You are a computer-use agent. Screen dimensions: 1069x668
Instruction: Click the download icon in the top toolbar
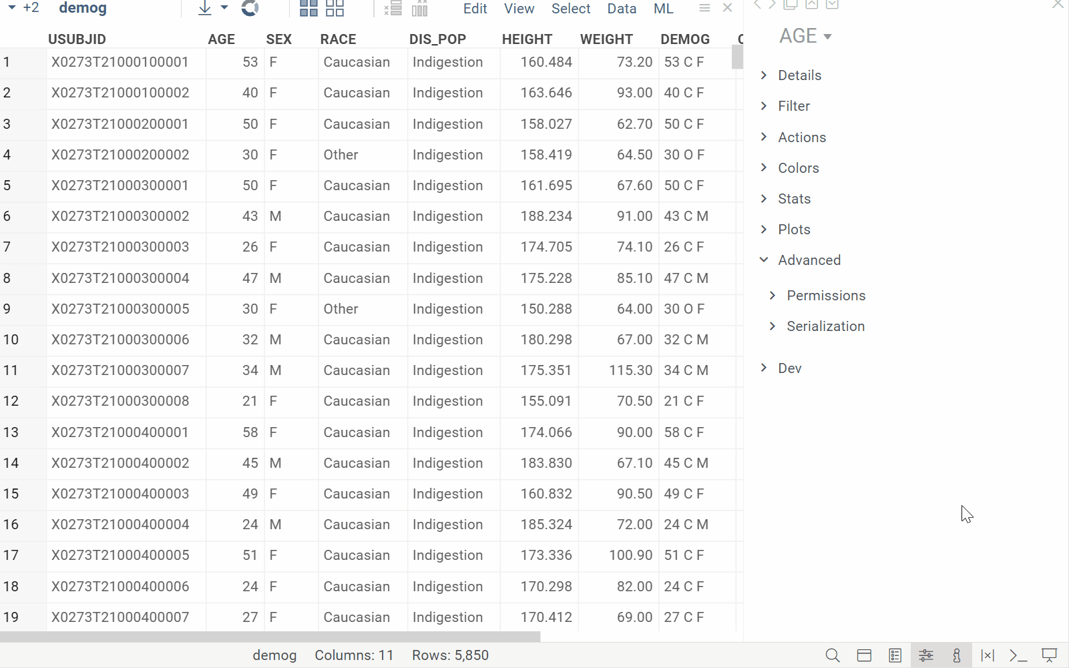pyautogui.click(x=205, y=8)
